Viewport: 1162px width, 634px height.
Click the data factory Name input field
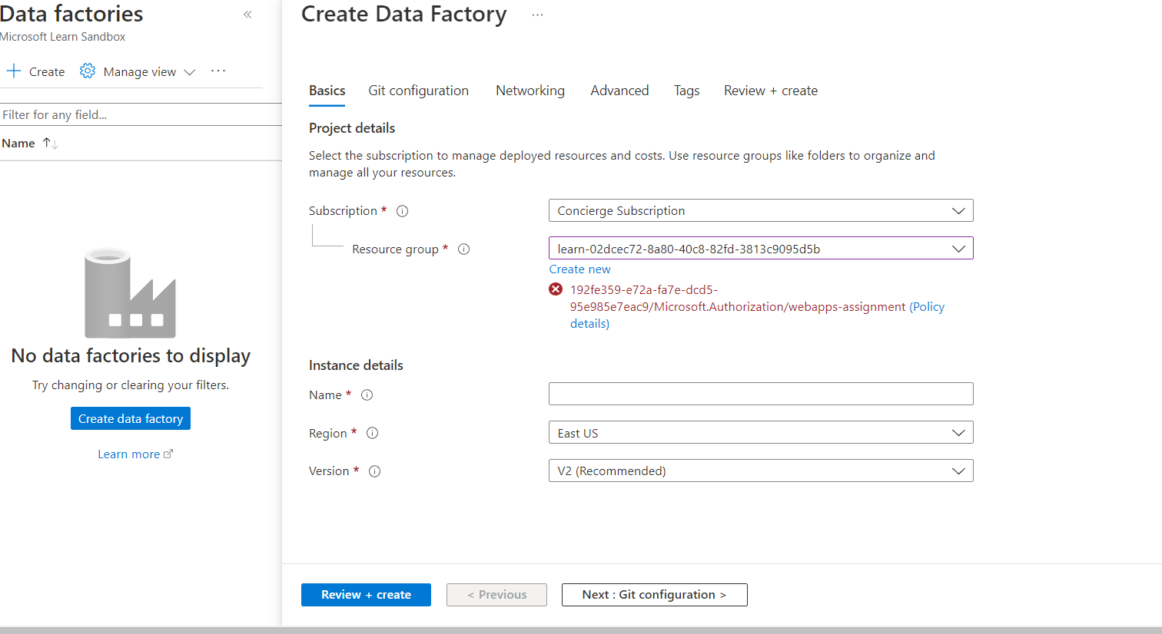click(760, 394)
